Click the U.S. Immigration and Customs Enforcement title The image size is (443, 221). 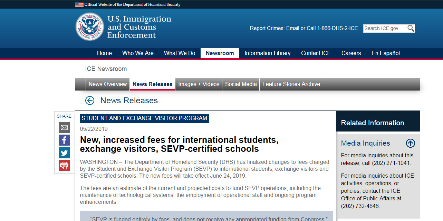(139, 27)
